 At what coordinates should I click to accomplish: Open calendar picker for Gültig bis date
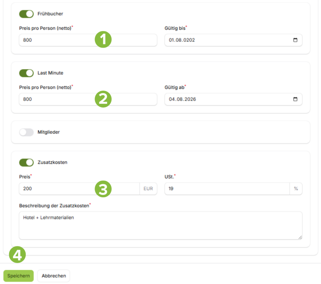pos(295,40)
